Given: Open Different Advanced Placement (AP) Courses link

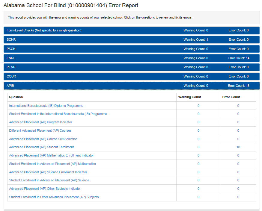Looking at the screenshot, I should coord(40,130).
